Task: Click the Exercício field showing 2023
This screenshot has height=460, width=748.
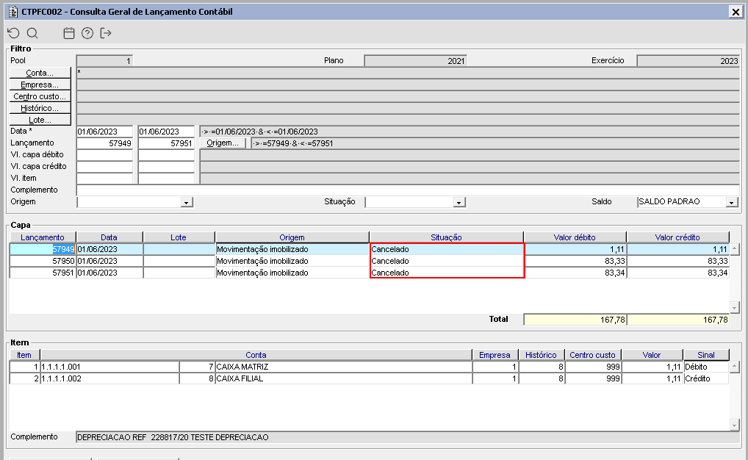Action: [x=688, y=60]
